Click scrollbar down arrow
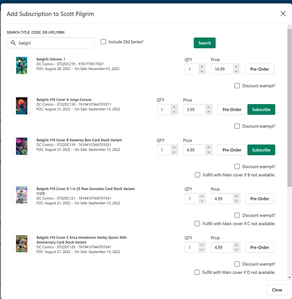The height and width of the screenshot is (299, 292). pos(290,278)
